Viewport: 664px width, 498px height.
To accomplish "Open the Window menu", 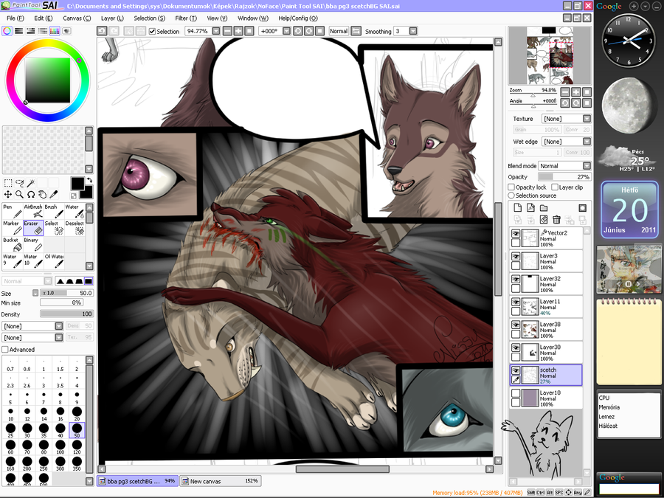I will (253, 18).
